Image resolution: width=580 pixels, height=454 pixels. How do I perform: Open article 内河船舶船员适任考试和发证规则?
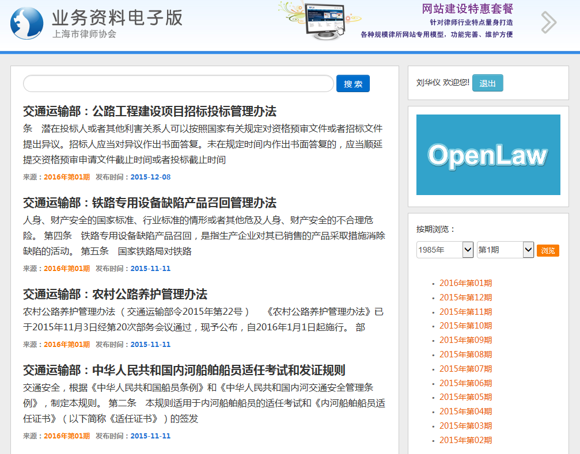pos(184,370)
